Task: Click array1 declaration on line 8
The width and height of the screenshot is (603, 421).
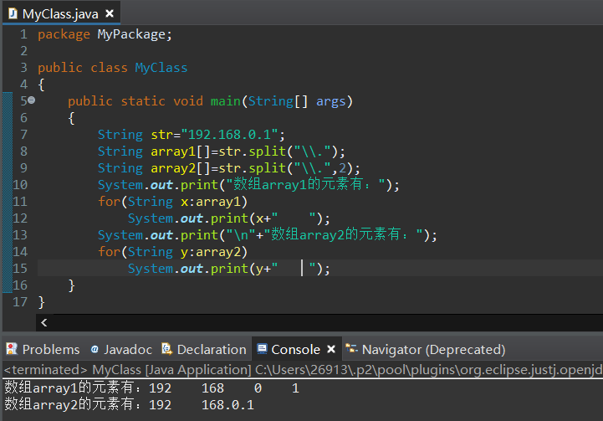Action: coord(173,151)
